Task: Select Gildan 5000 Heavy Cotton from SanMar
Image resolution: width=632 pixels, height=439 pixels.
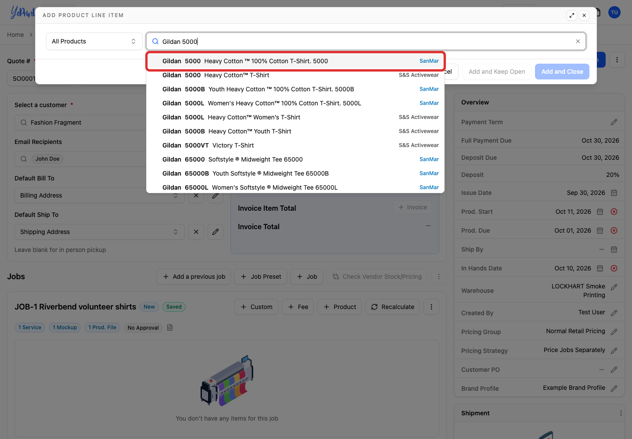Action: (x=295, y=61)
